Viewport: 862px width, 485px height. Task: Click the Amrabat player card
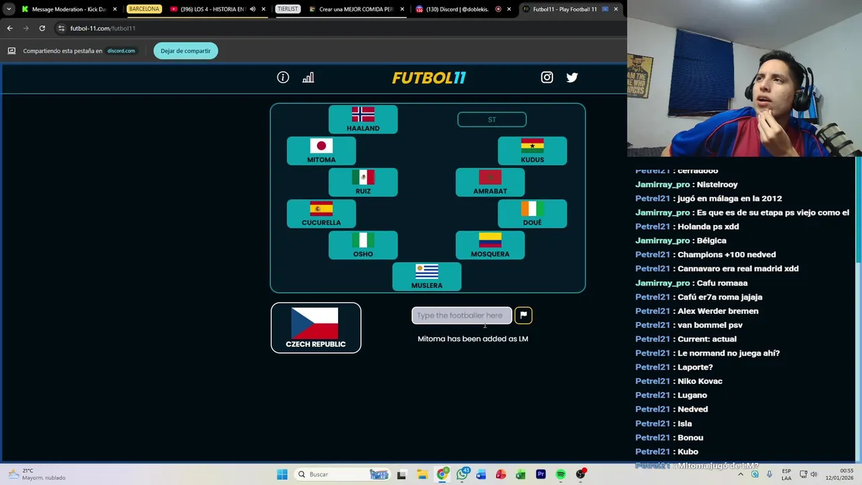(490, 183)
